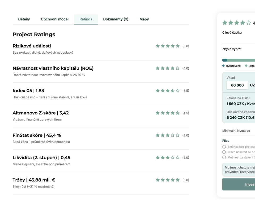Switch to Obchodní model tab
Screen dimensions: 255x207
point(54,19)
